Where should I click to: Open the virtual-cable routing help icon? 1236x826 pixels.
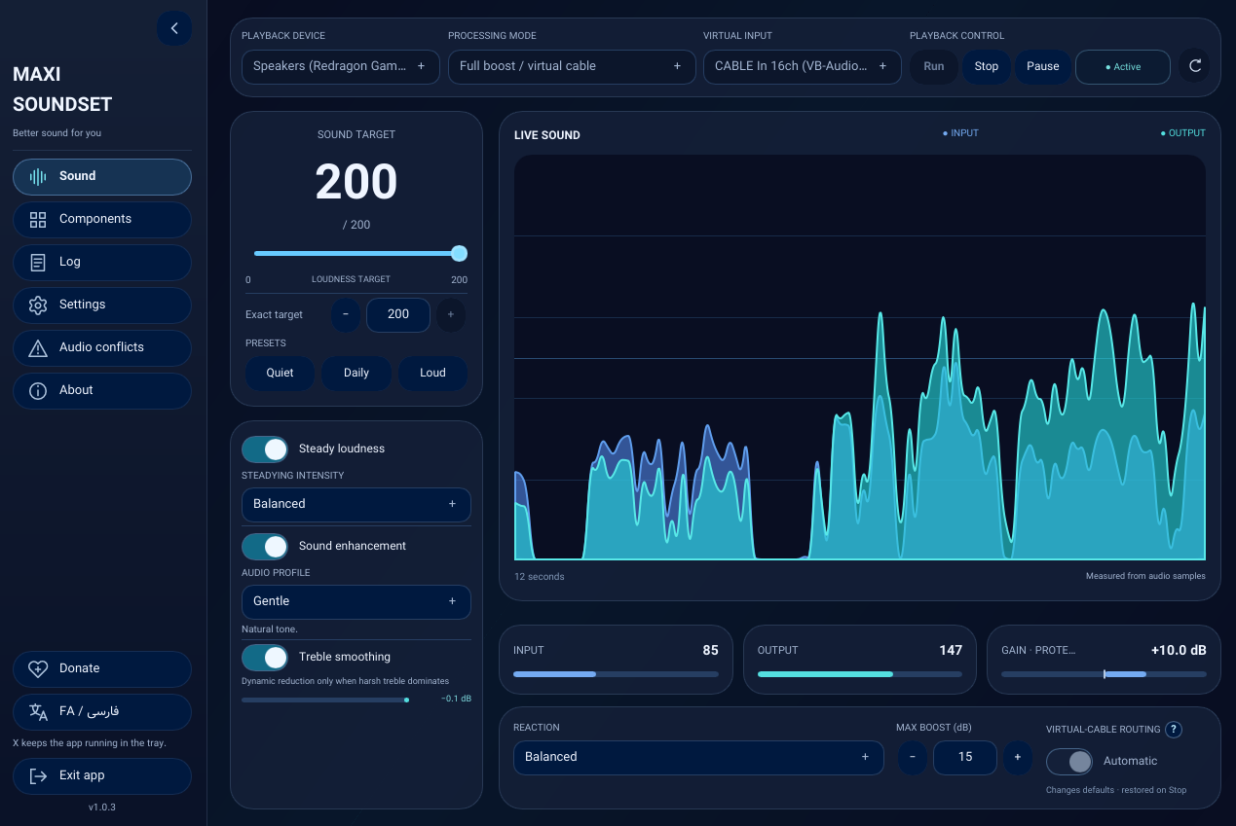(1174, 730)
